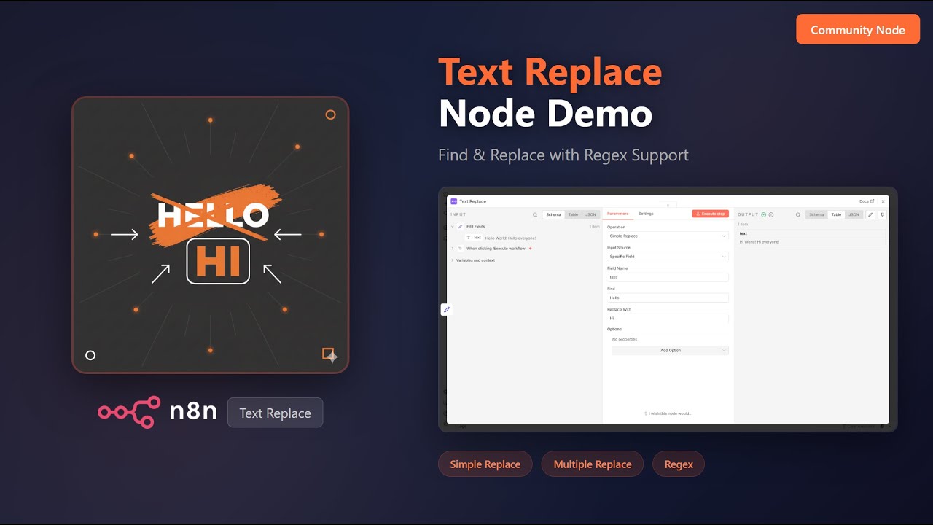Click 'I wish this node would...' link
This screenshot has width=933, height=525.
[668, 413]
